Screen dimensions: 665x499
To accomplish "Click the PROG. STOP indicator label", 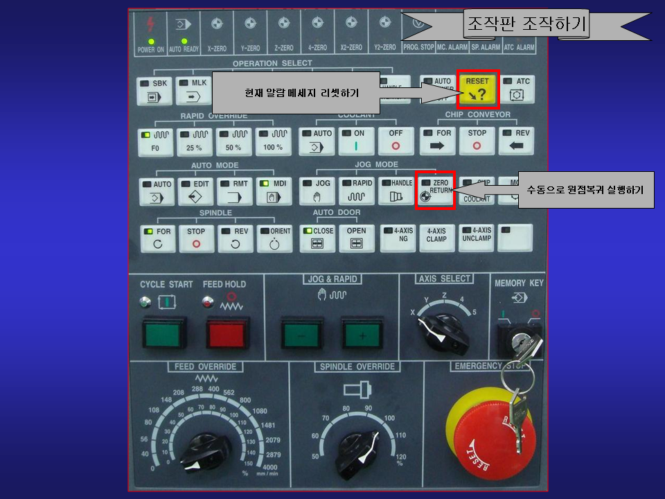I will (418, 47).
